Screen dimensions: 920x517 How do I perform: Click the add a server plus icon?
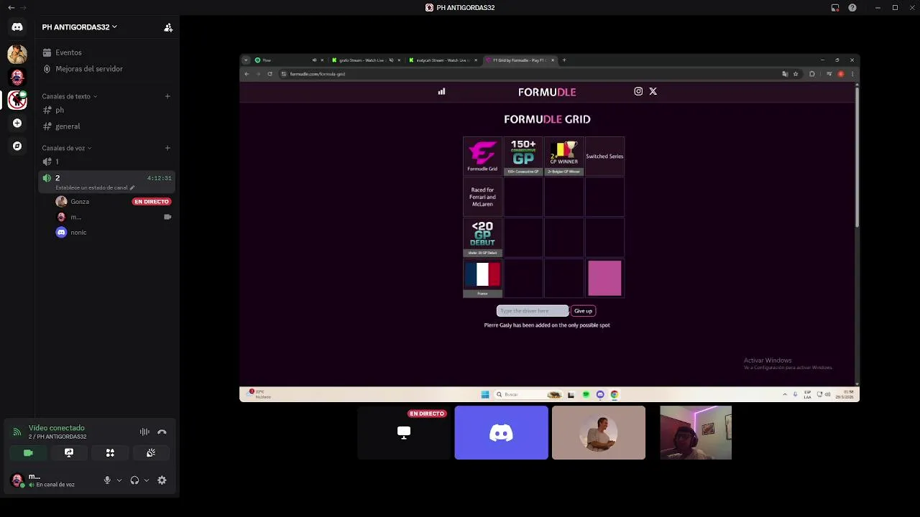(17, 123)
